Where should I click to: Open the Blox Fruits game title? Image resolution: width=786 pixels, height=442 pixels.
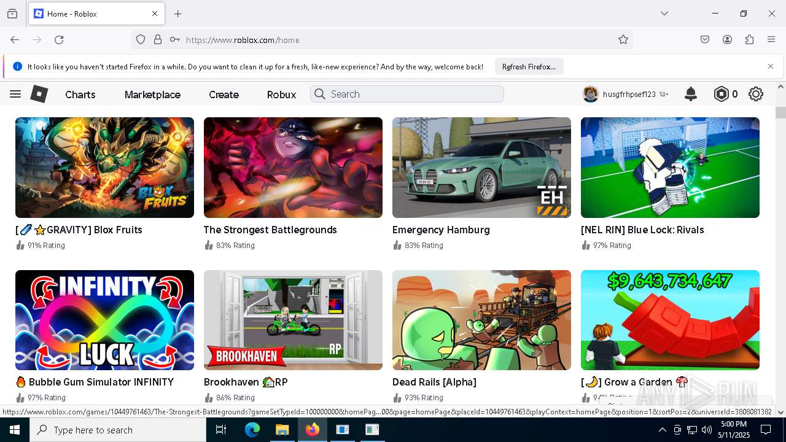79,230
